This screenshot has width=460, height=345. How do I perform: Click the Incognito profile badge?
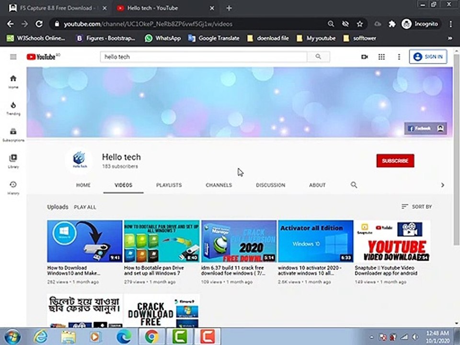[x=420, y=24]
